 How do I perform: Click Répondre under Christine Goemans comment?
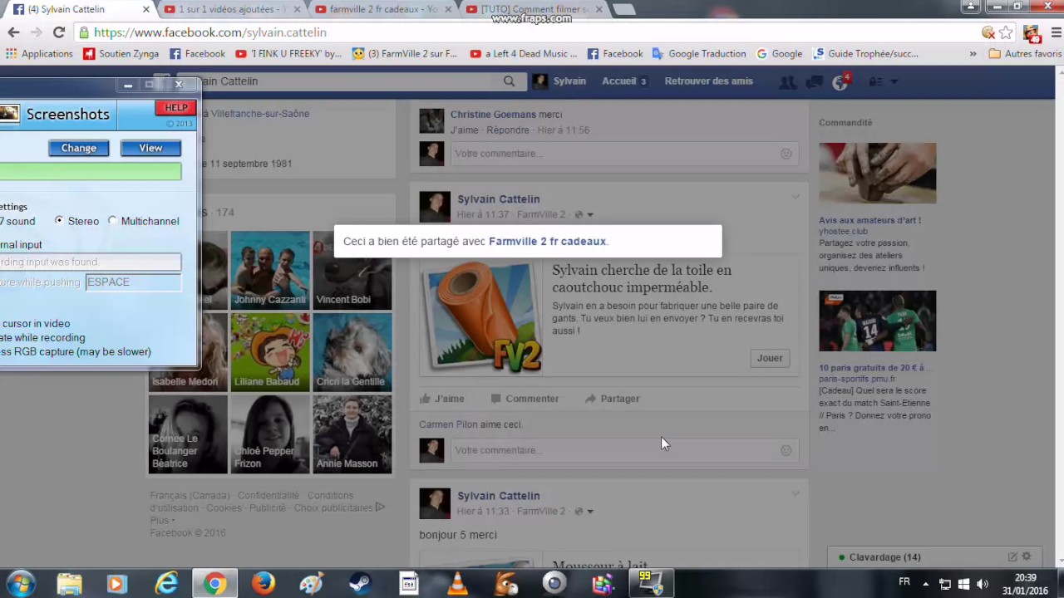508,130
